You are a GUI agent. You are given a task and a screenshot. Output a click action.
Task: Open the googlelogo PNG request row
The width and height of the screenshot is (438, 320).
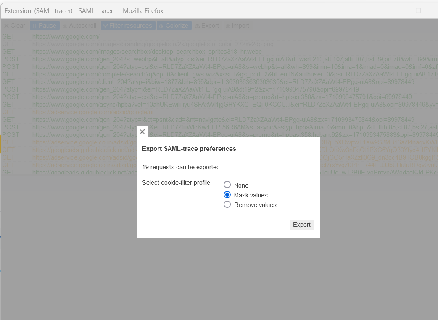click(105, 44)
